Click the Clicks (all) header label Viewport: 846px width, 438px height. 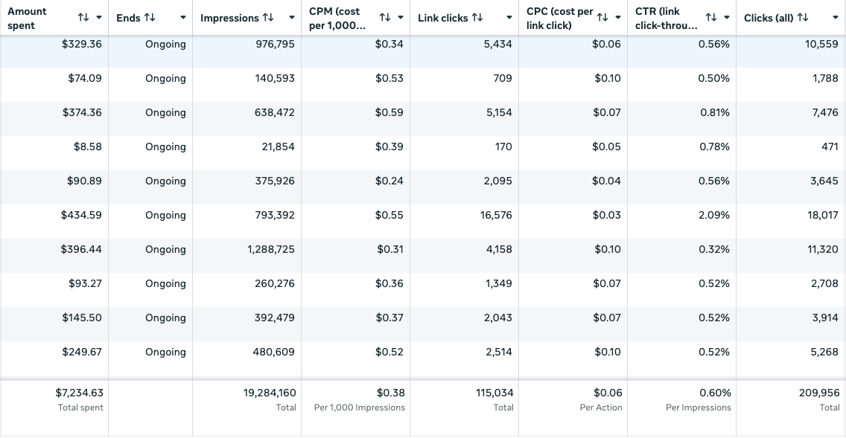coord(769,18)
